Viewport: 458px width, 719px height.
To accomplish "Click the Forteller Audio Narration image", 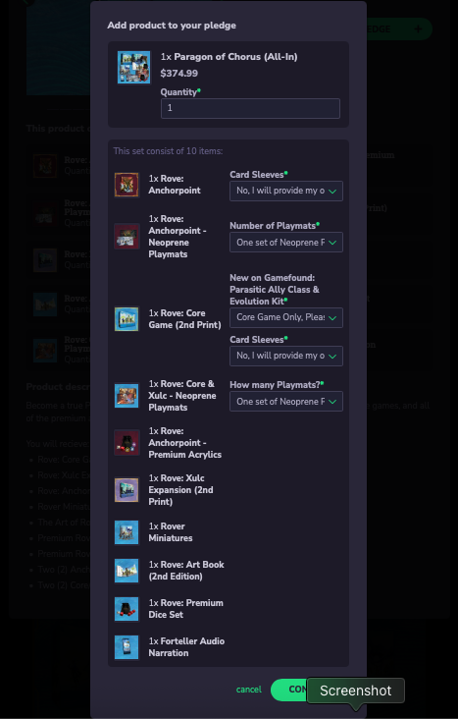I will [127, 647].
